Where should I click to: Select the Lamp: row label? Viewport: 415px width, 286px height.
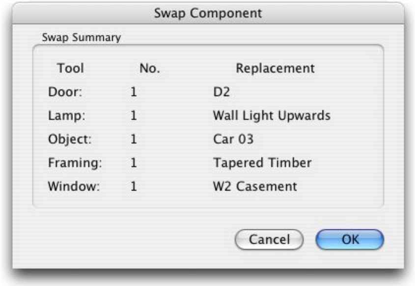(66, 116)
